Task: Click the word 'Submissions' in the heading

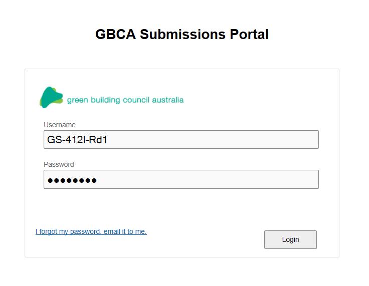Action: coord(182,34)
